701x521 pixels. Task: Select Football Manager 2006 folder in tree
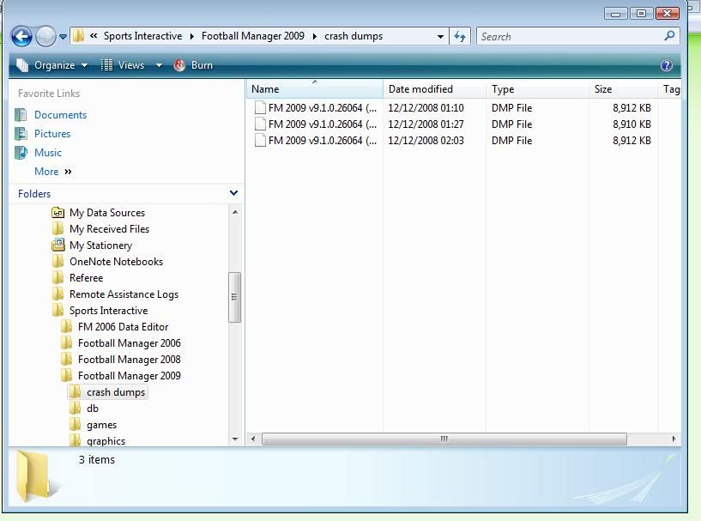coord(130,343)
